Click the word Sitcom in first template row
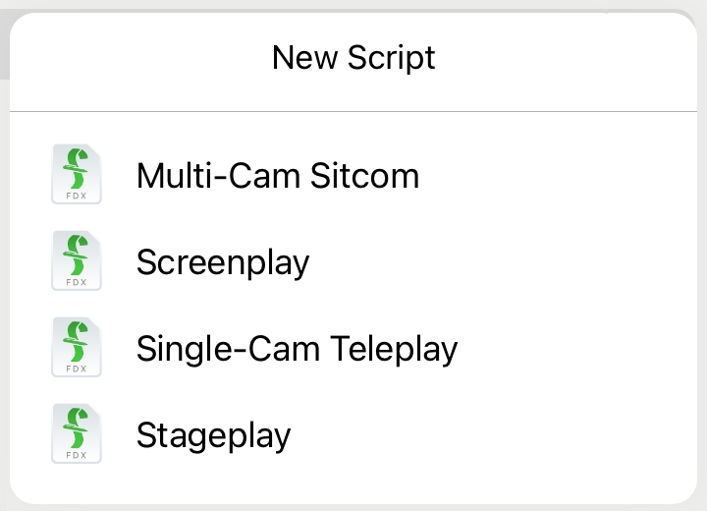Screen dimensions: 707x511 364,176
